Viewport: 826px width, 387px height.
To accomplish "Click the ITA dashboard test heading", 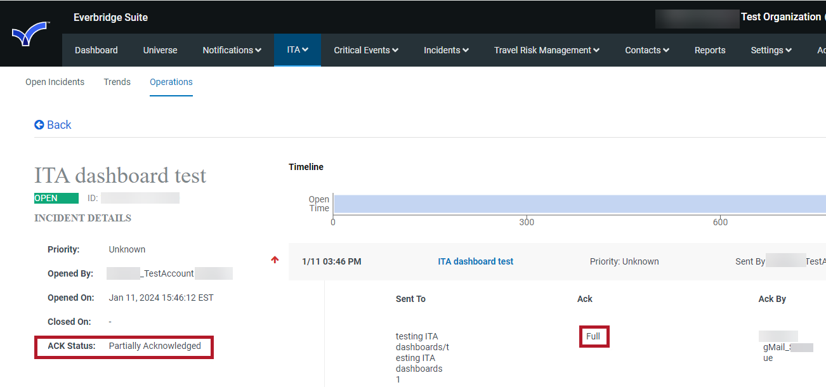I will (x=121, y=175).
